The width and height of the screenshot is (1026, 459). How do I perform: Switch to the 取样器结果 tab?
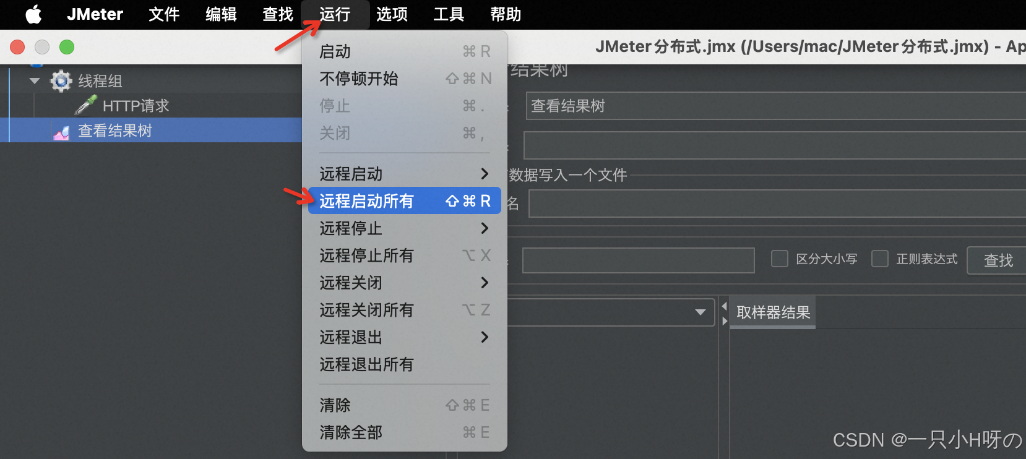click(x=773, y=312)
